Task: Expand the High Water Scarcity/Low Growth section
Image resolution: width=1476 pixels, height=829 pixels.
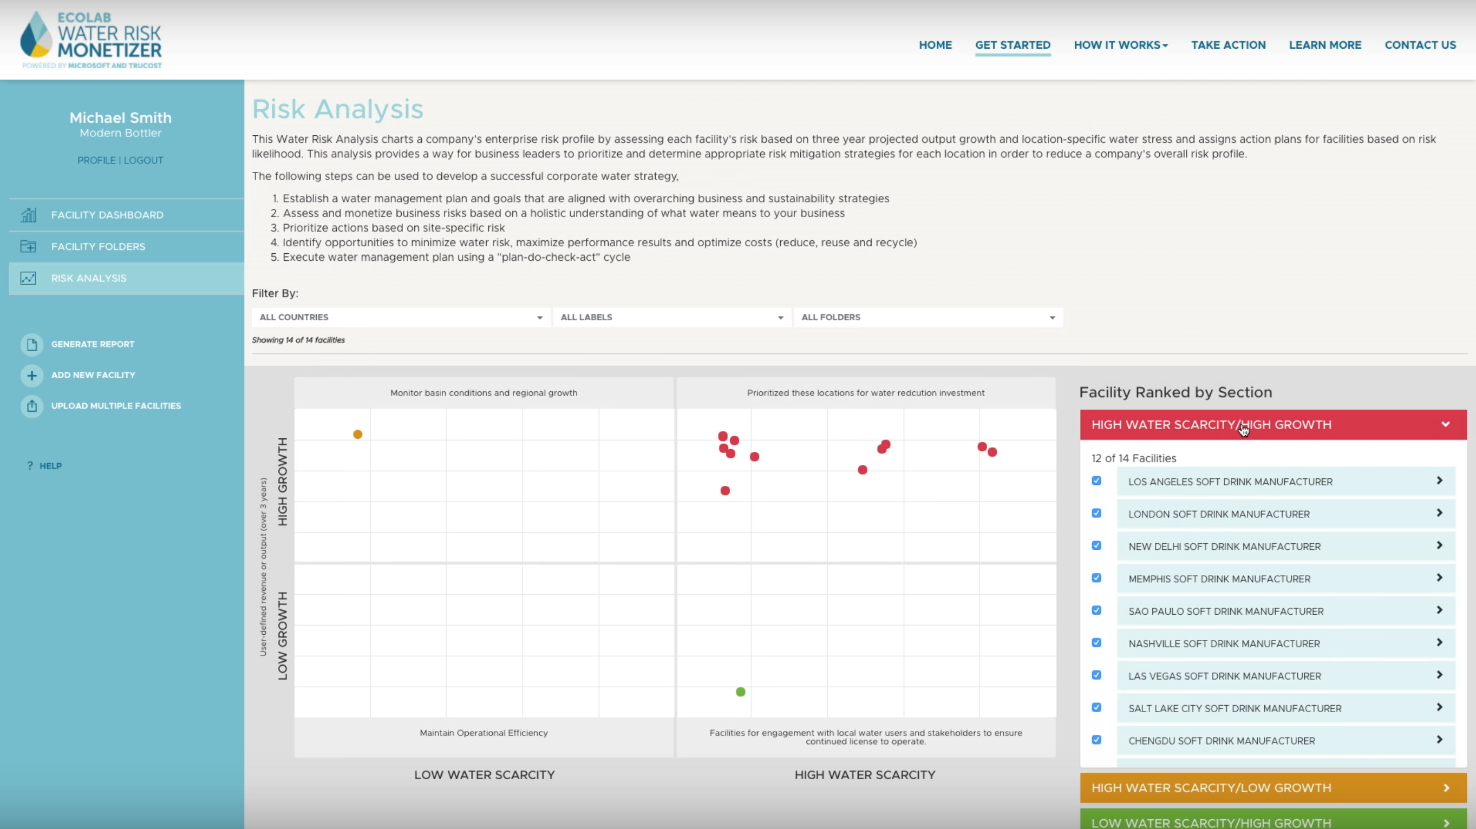Action: pos(1272,788)
